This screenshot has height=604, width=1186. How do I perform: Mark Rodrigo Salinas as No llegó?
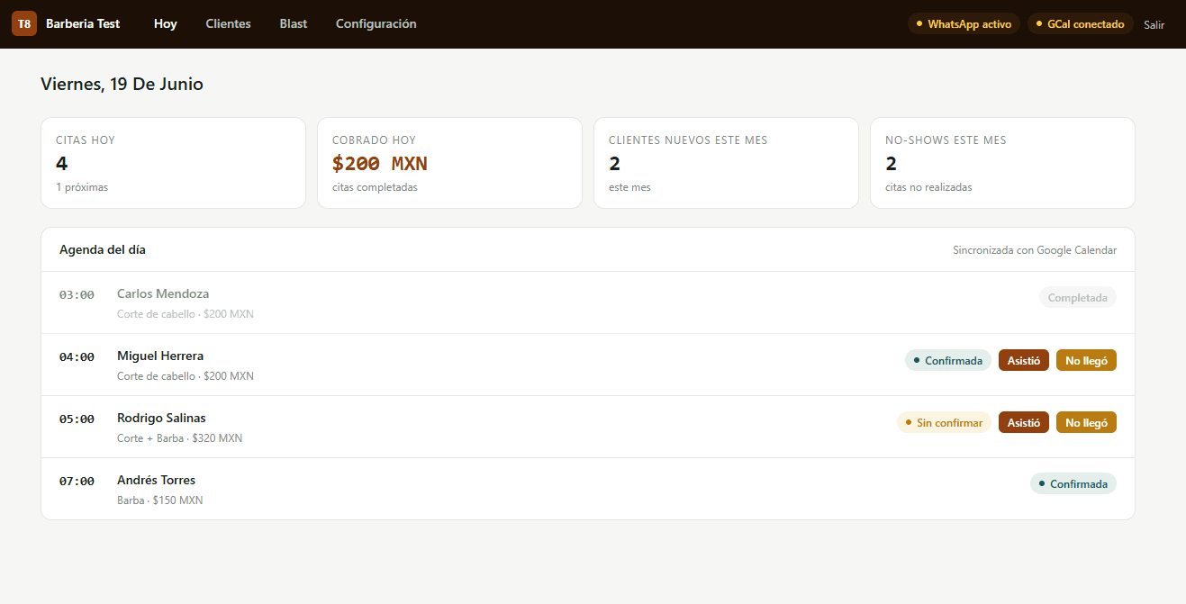pyautogui.click(x=1086, y=422)
